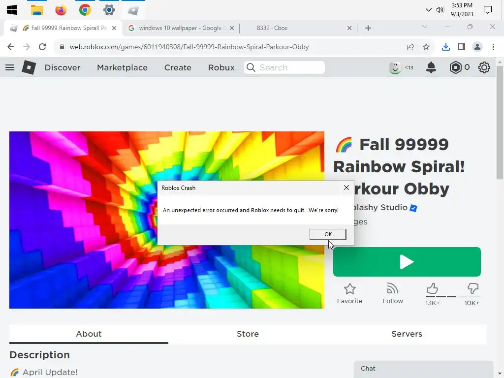Open the Chrome three-dot menu

coord(493,47)
